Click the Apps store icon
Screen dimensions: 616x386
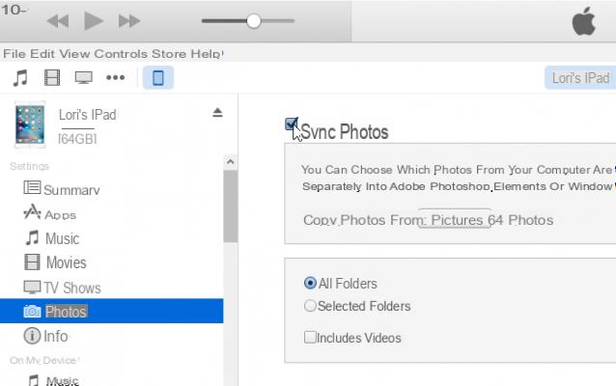[x=32, y=212]
